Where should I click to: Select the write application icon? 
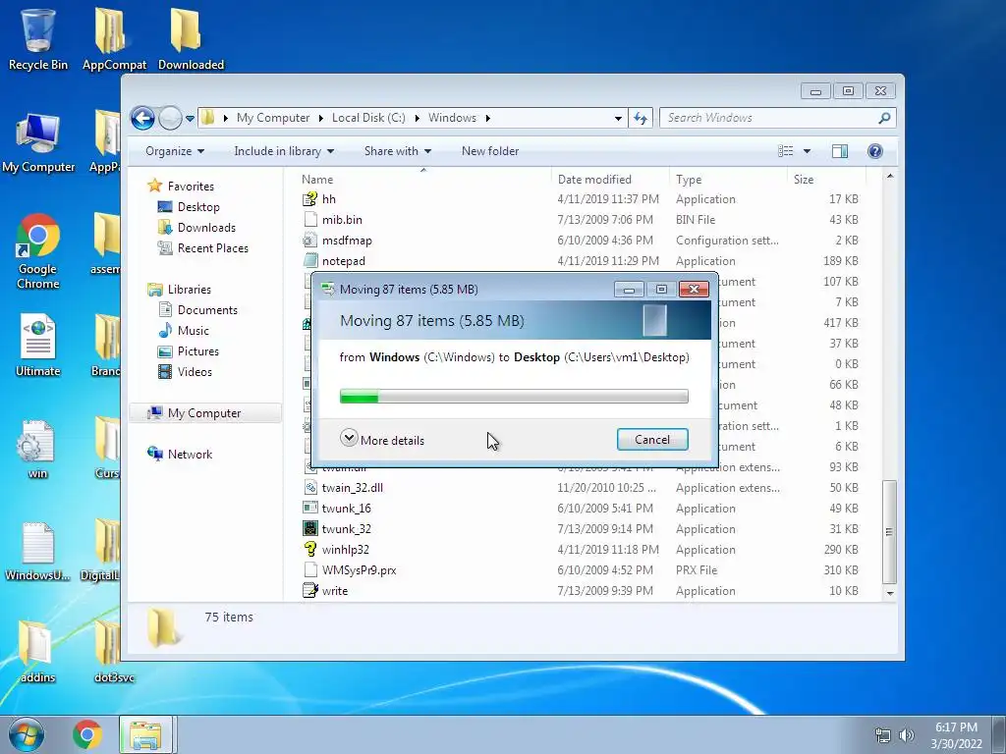pyautogui.click(x=309, y=590)
